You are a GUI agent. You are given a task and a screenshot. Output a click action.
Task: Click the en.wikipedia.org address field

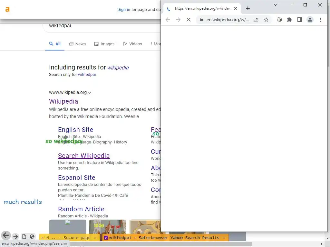tap(228, 20)
